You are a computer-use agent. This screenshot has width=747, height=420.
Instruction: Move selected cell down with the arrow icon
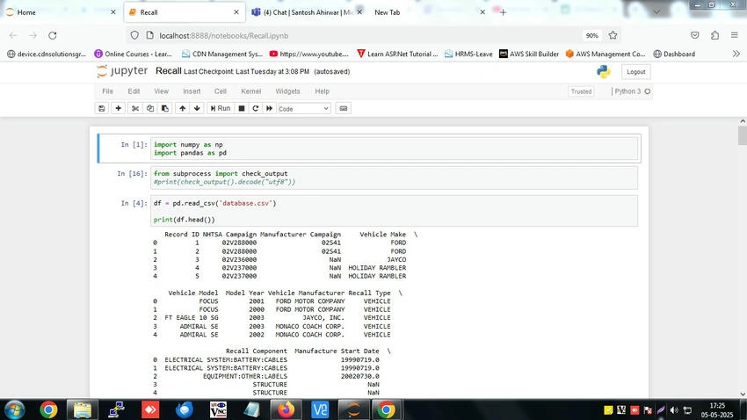tap(197, 109)
